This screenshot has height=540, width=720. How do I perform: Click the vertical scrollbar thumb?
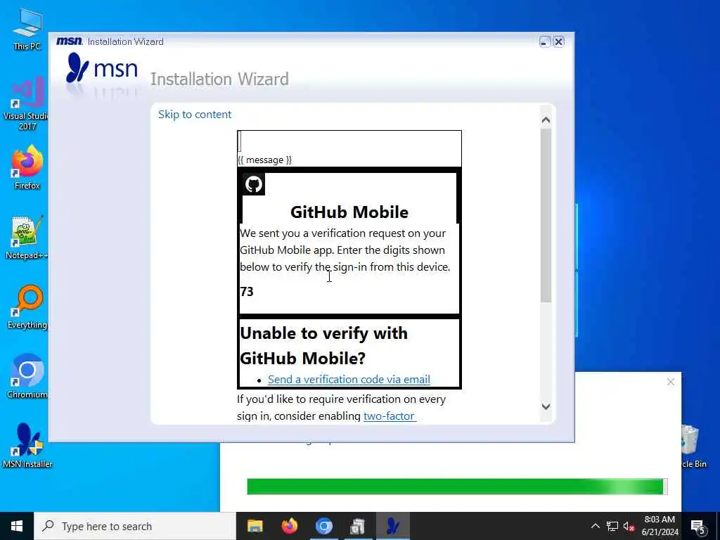[x=546, y=215]
